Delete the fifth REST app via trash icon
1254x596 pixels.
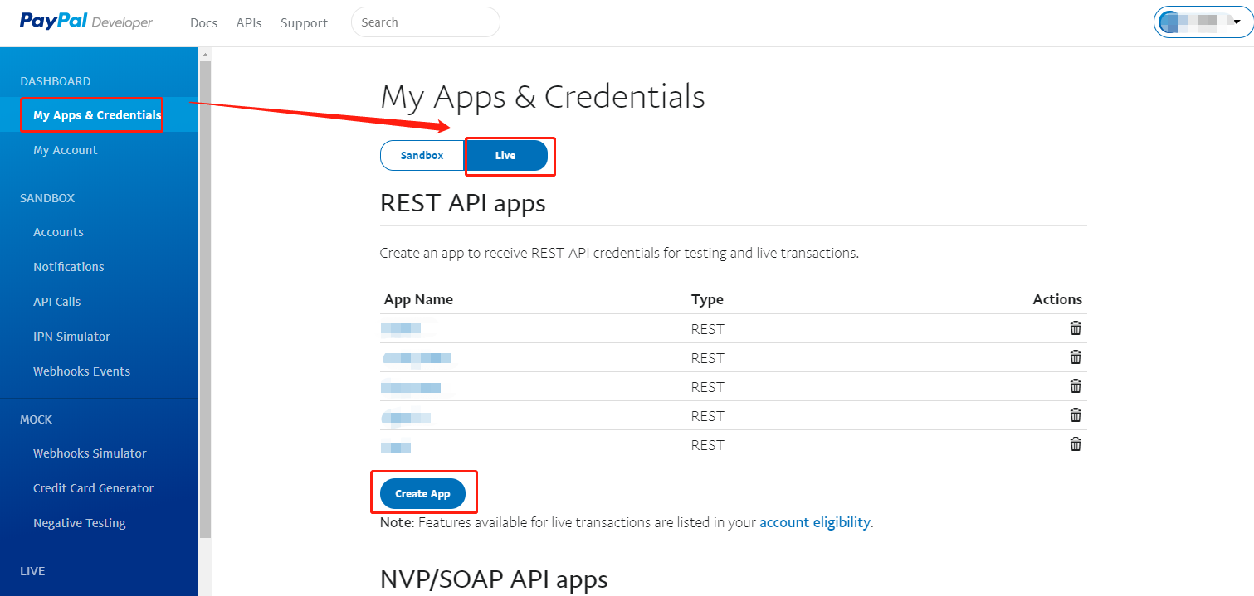click(x=1076, y=443)
